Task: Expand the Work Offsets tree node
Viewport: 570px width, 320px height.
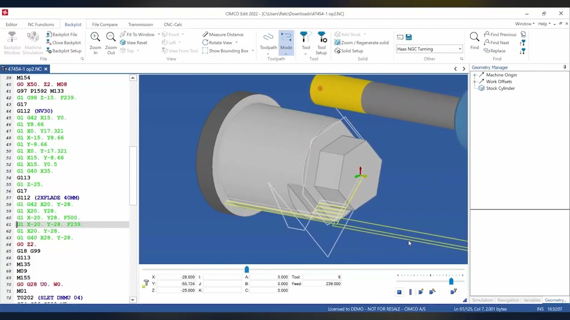Action: coord(475,82)
